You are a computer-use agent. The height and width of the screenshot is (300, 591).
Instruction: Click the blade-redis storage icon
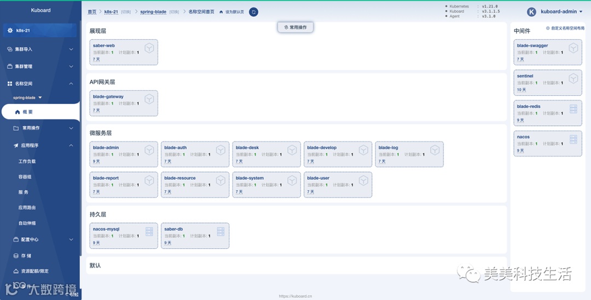pyautogui.click(x=573, y=109)
